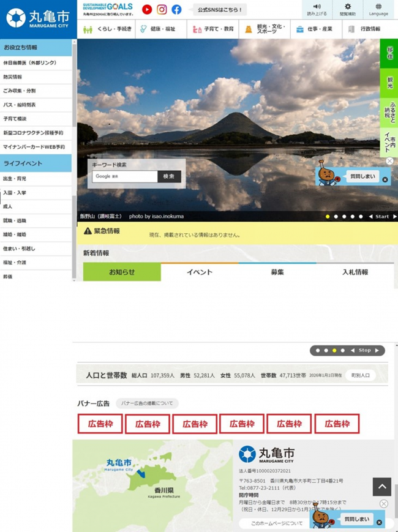This screenshot has width=398, height=532.
Task: Open マイナンバーカードWEB予約 link
Action: (x=36, y=147)
